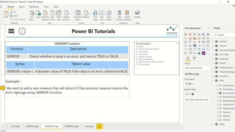Pick the Python (Py) visual
The image size is (235, 132).
click(x=208, y=49)
